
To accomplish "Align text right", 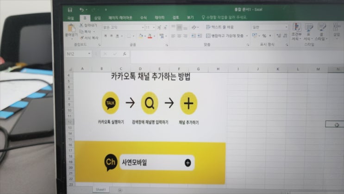I will pyautogui.click(x=185, y=36).
